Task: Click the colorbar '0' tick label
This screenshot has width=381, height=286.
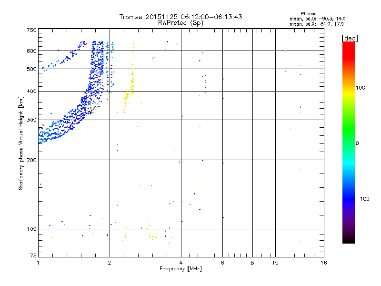Action: pos(357,143)
